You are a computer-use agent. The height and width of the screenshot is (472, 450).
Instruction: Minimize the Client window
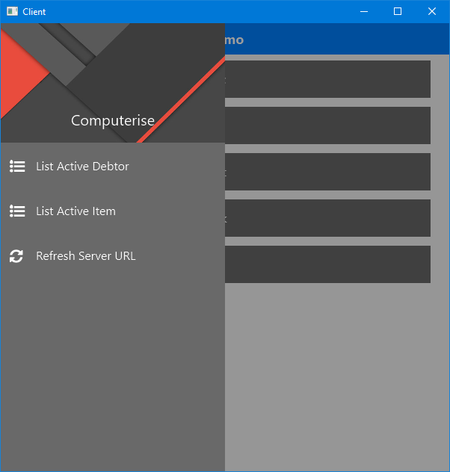click(x=364, y=11)
